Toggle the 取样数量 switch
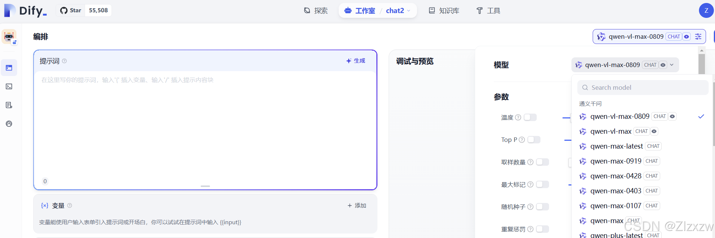This screenshot has height=238, width=715. 542,162
